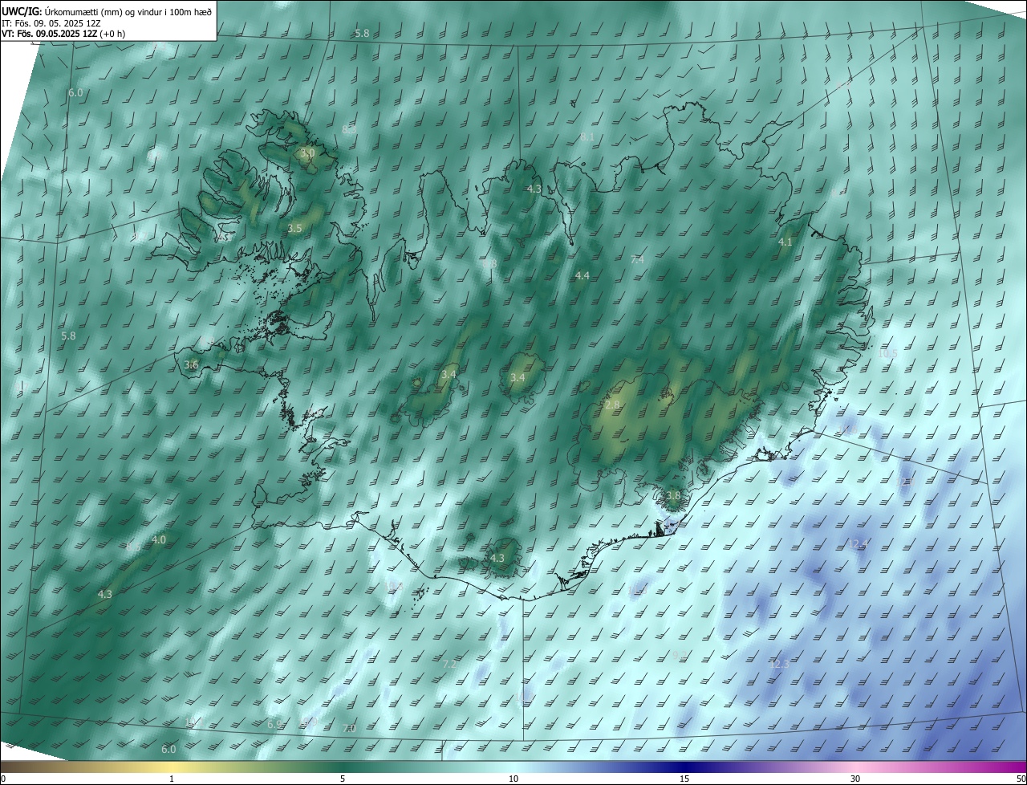Click the 12.3 value label

click(x=779, y=665)
